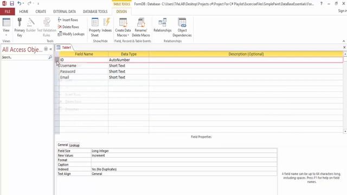Select the General properties tab

click(x=63, y=145)
